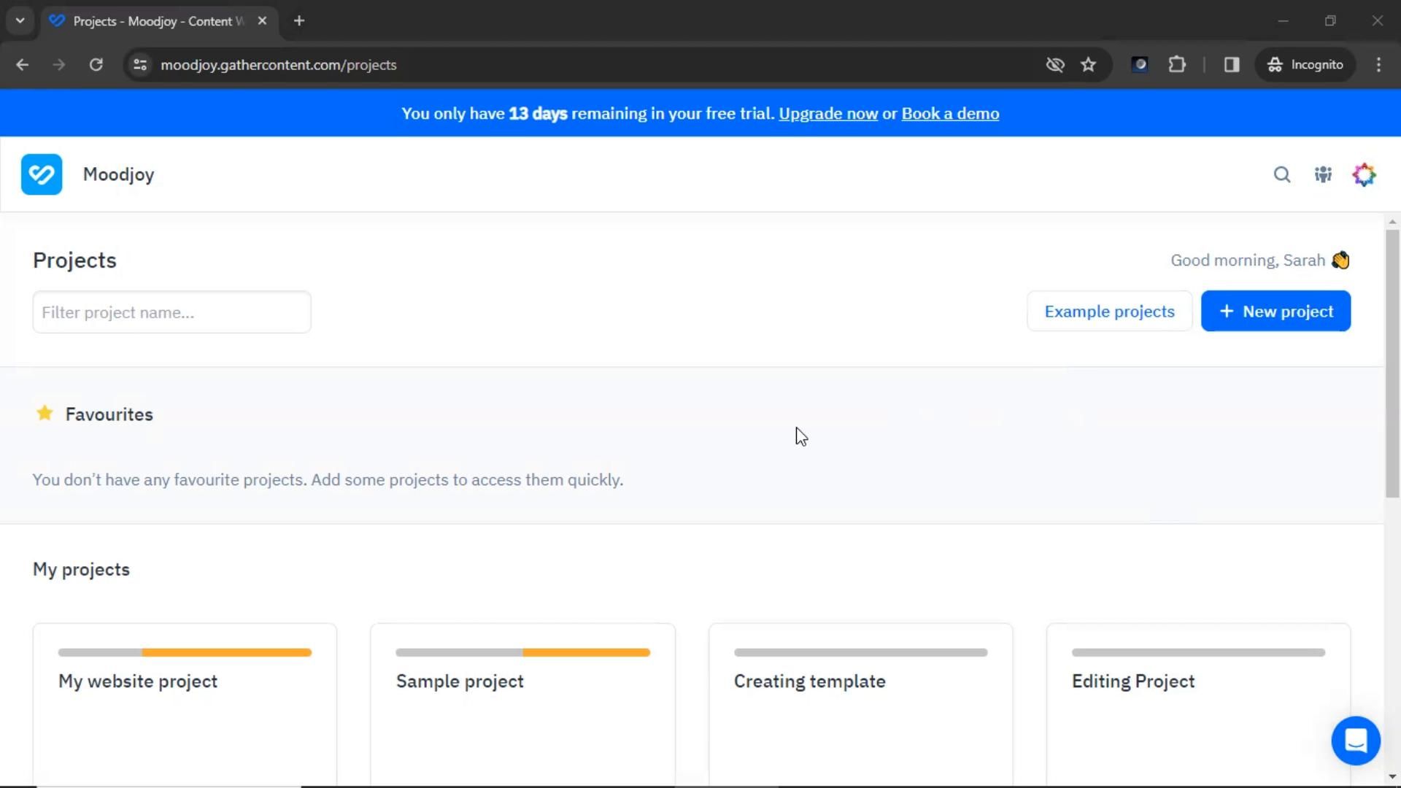
Task: Reload the page
Action: (x=96, y=65)
